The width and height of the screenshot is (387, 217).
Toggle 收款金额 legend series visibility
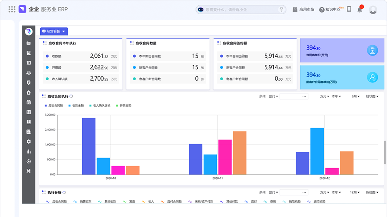coord(76,105)
